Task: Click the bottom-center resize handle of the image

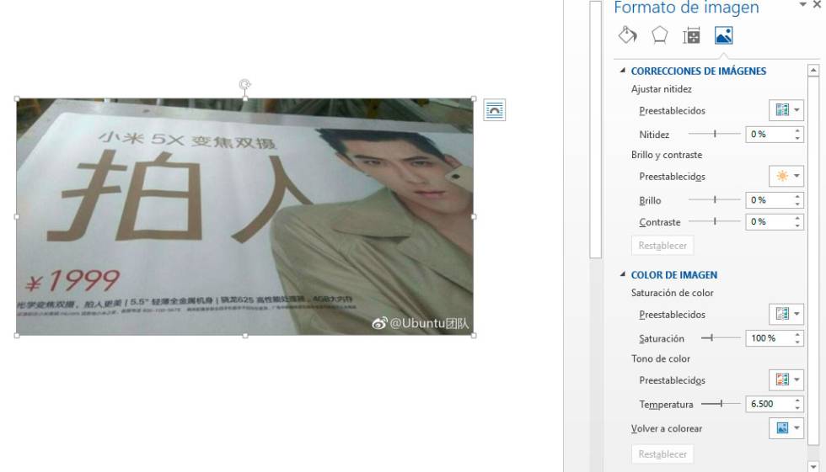Action: coord(245,336)
